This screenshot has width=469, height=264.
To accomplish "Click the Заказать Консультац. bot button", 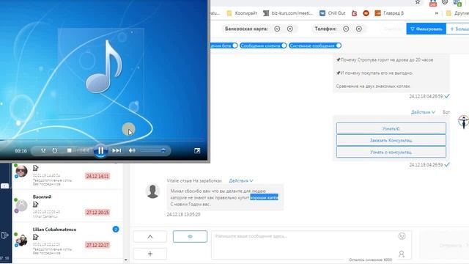I will click(x=391, y=140).
